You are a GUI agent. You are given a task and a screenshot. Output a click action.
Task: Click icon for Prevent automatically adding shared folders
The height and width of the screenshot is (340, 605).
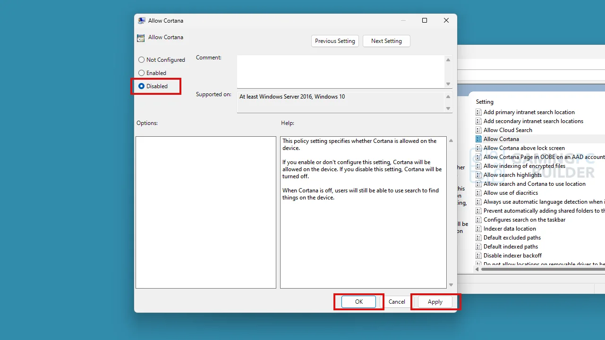(479, 211)
